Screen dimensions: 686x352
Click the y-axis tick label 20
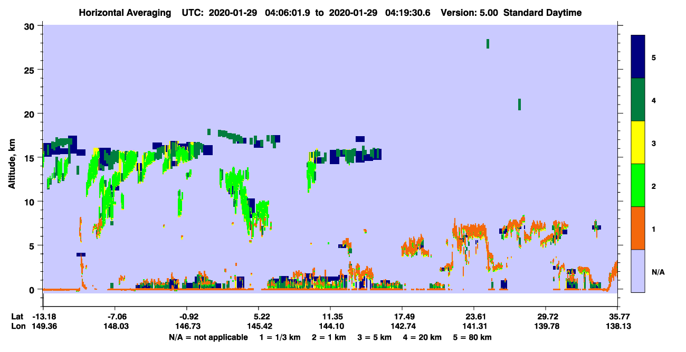31,113
